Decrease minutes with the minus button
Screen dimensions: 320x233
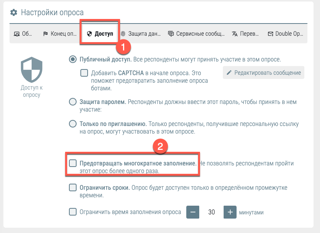coord(193,212)
